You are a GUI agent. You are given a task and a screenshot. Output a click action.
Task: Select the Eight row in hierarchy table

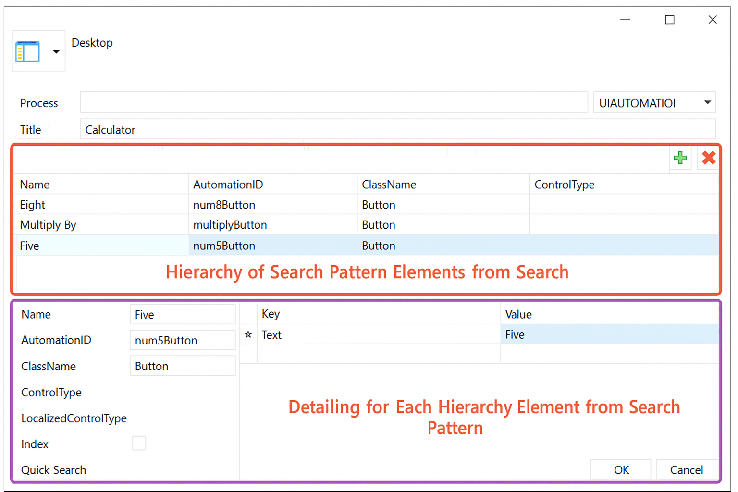[x=101, y=205]
